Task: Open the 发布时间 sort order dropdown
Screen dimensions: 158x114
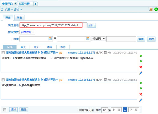Action: coord(27,32)
